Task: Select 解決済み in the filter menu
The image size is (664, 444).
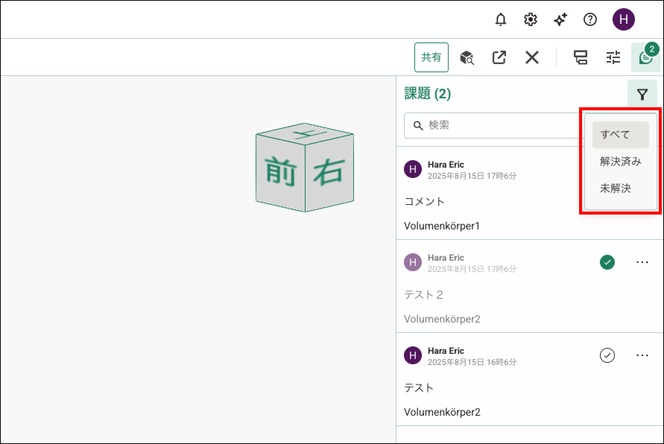Action: pos(620,161)
